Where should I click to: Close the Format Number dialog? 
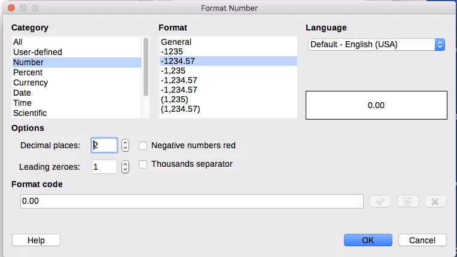[11, 8]
